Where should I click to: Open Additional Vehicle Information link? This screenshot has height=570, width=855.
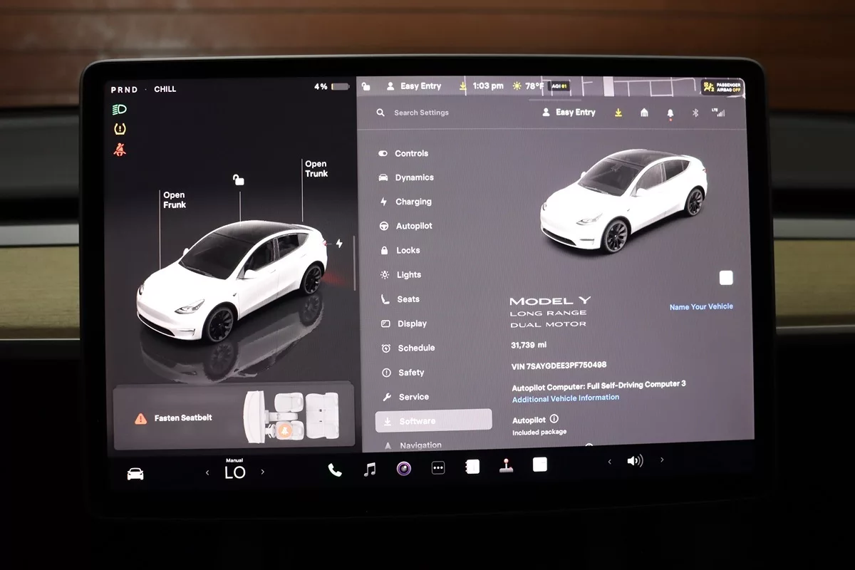[x=565, y=398]
